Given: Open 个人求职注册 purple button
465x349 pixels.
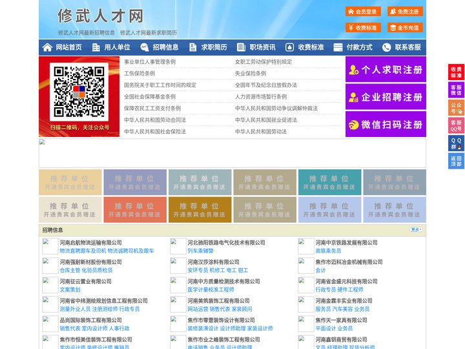Looking at the screenshot, I should pyautogui.click(x=386, y=69).
